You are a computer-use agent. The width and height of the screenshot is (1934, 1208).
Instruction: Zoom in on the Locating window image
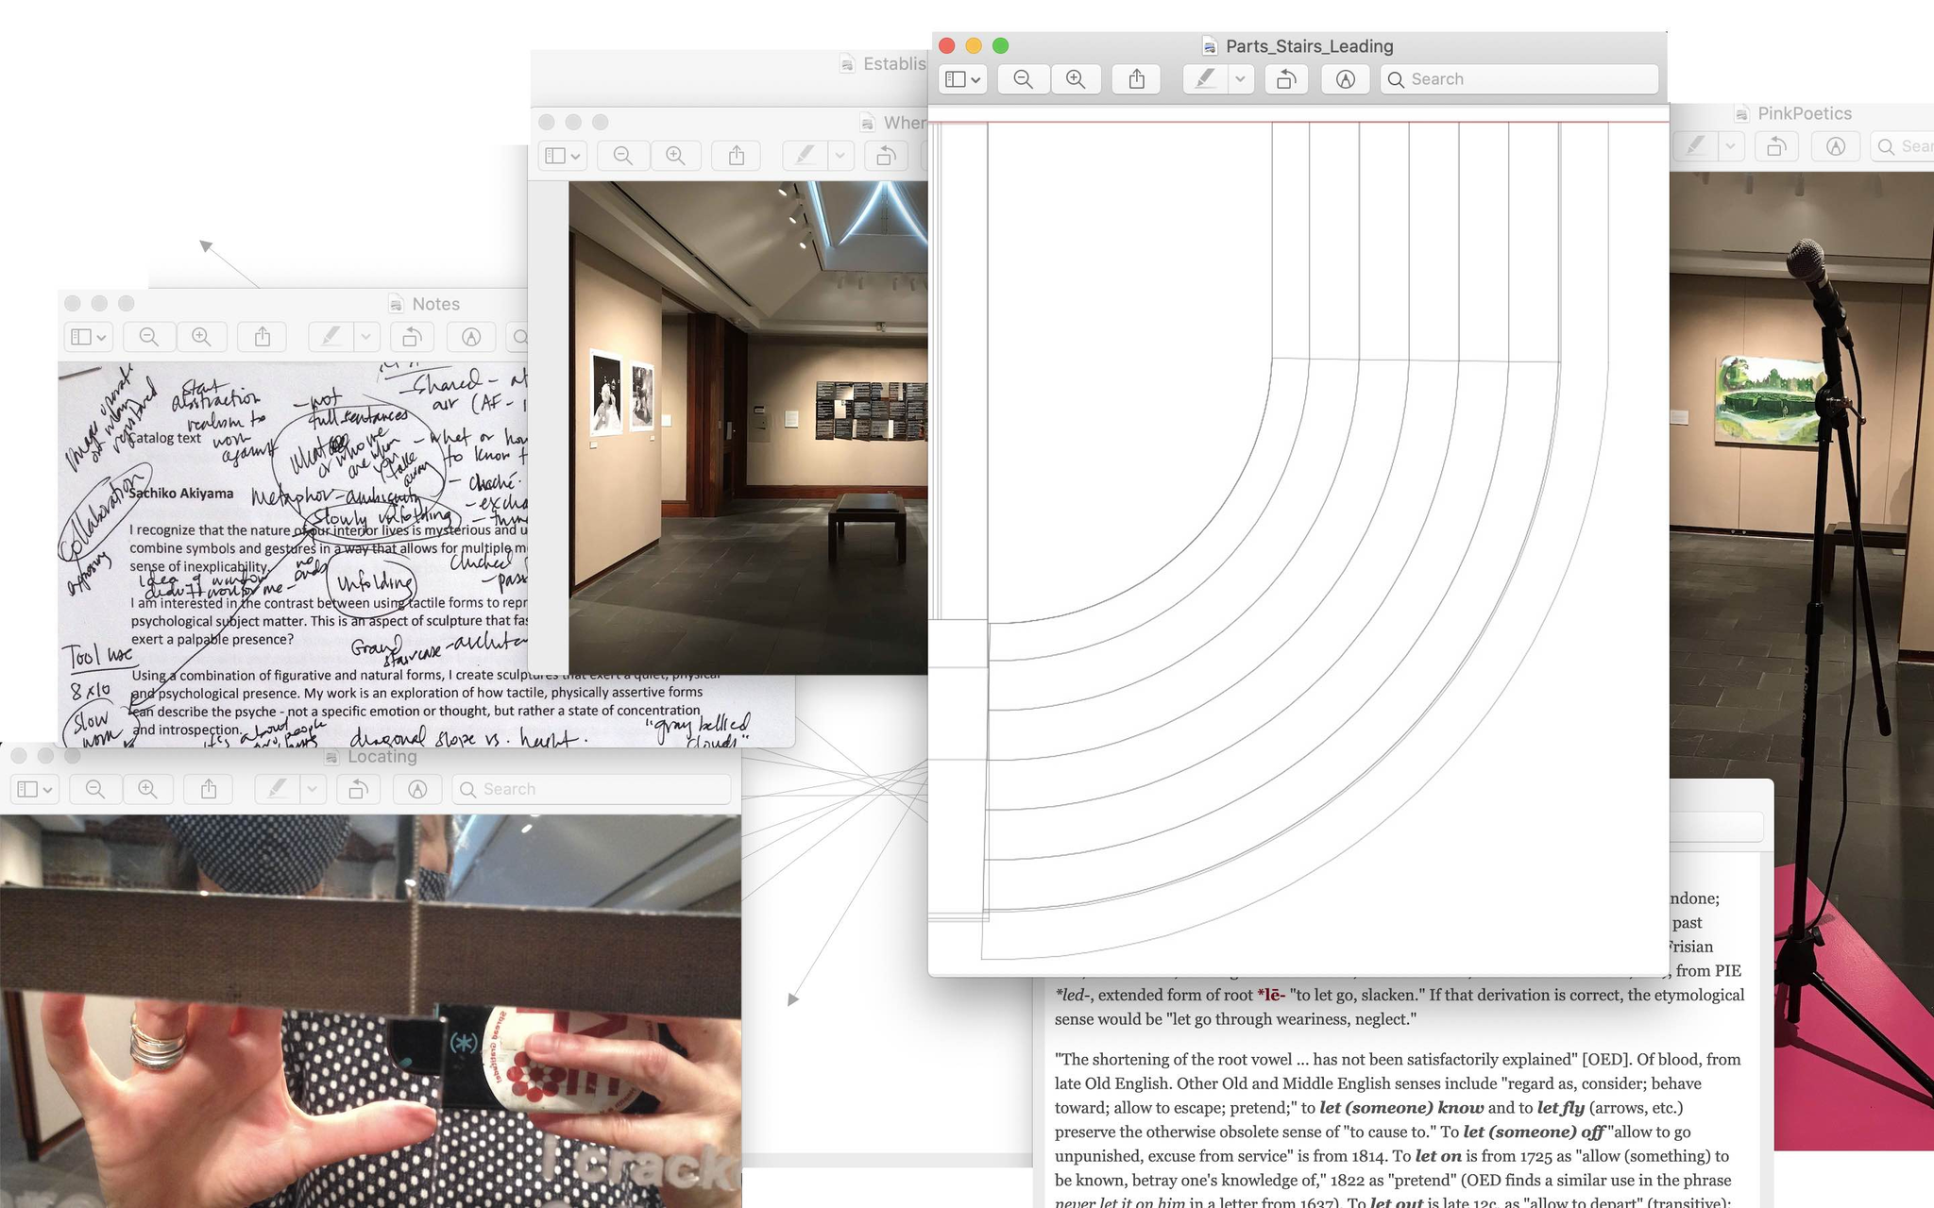(x=147, y=789)
